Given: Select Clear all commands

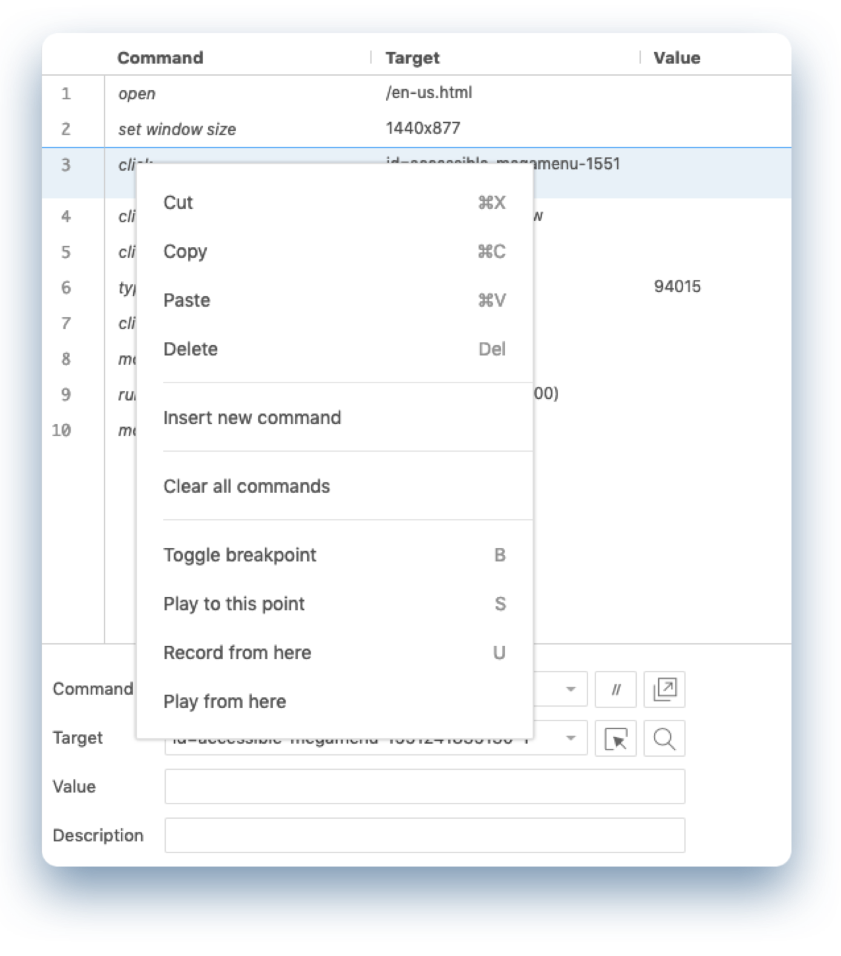Looking at the screenshot, I should pyautogui.click(x=335, y=486).
